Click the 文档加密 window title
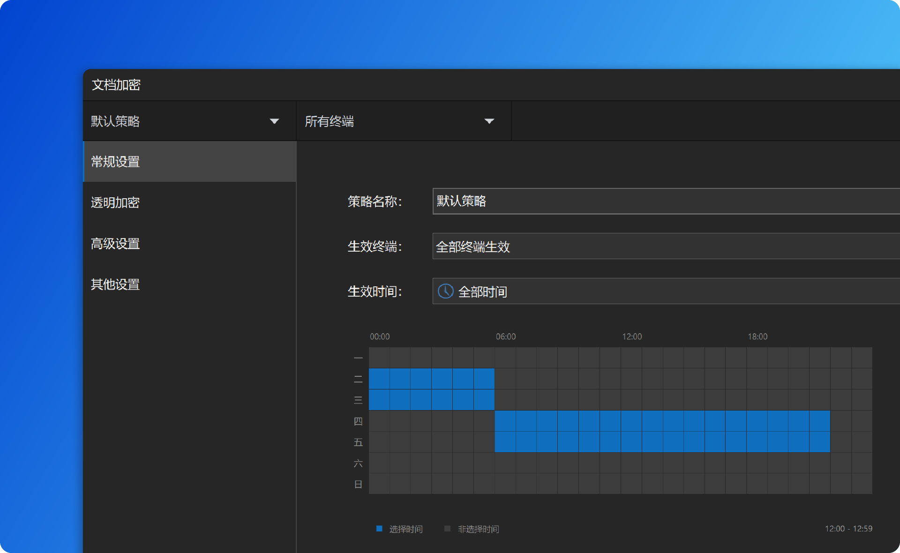900x553 pixels. [x=116, y=85]
